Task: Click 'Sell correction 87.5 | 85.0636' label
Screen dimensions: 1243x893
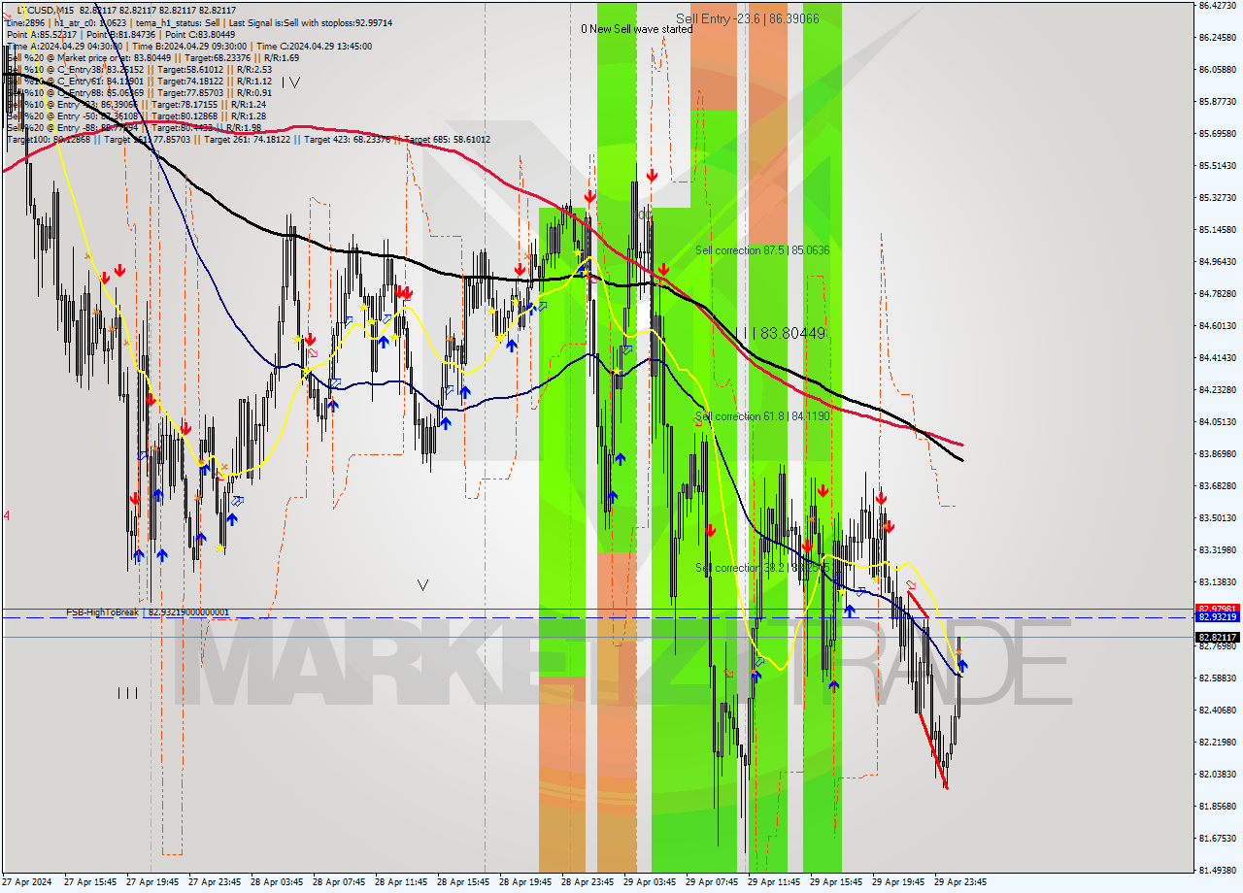Action: tap(762, 250)
